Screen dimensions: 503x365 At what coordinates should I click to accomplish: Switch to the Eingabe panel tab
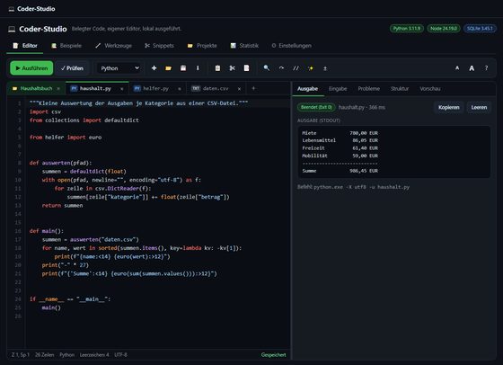pyautogui.click(x=338, y=89)
